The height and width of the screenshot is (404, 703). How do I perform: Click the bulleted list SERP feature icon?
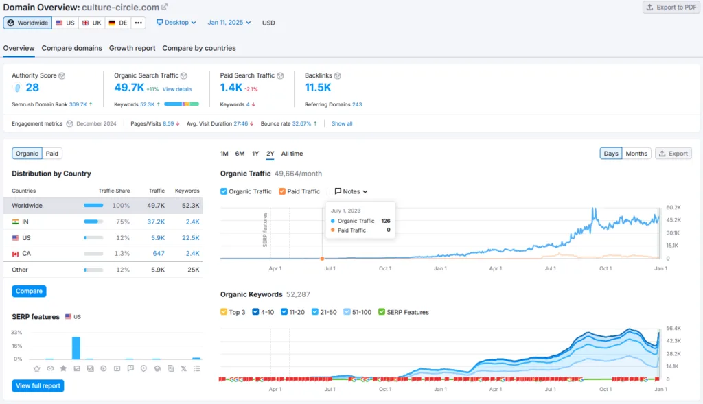[197, 368]
